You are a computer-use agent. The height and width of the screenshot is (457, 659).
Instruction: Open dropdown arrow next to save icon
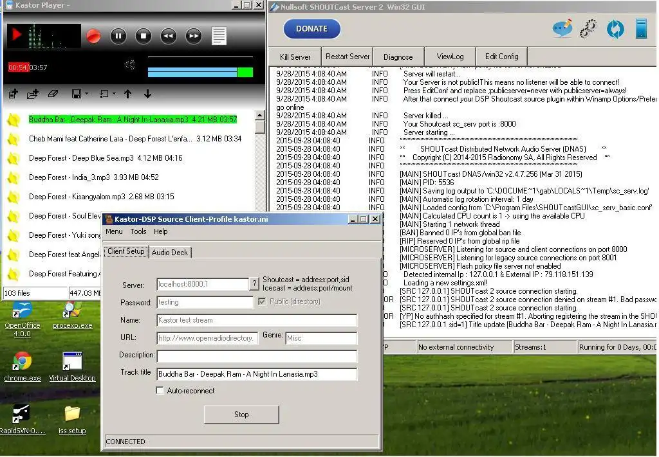click(87, 94)
